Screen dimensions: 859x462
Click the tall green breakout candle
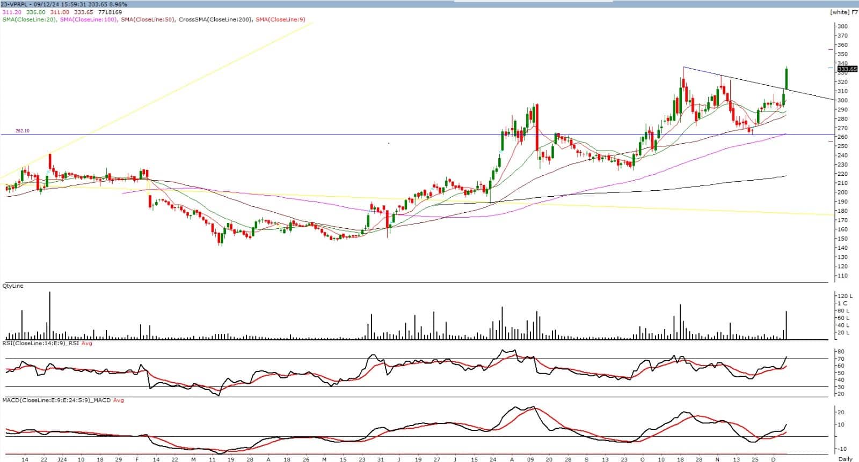(x=787, y=79)
